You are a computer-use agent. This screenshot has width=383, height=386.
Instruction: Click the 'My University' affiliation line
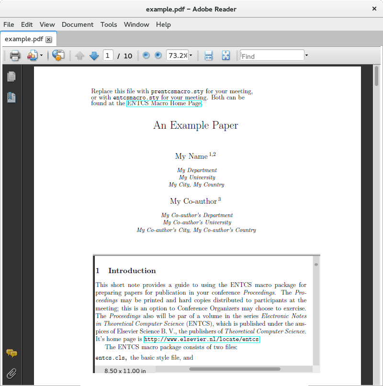click(197, 177)
